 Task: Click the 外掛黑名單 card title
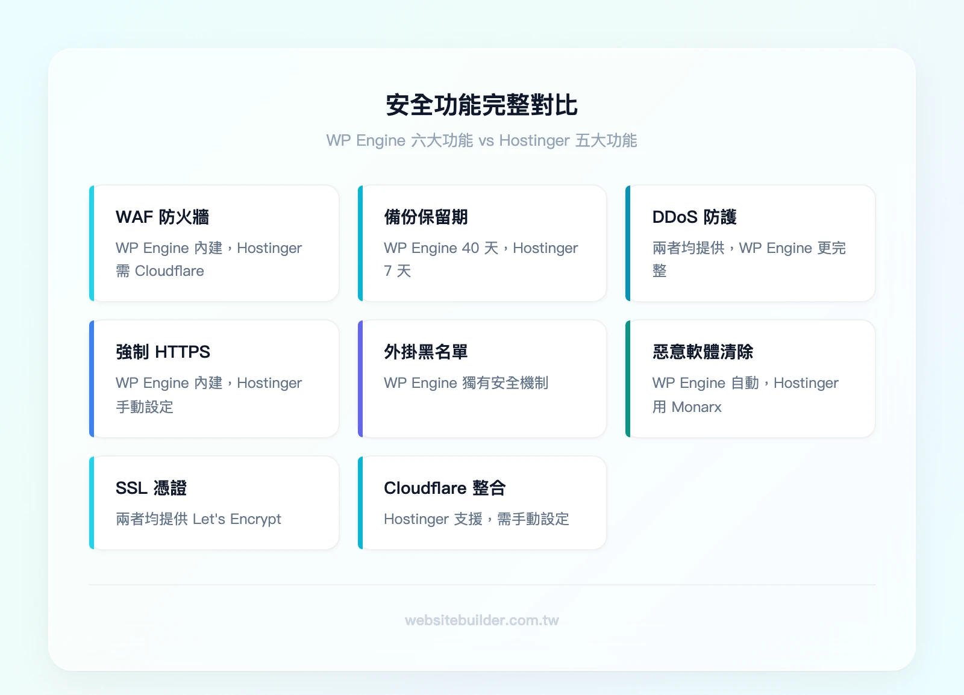pos(426,352)
